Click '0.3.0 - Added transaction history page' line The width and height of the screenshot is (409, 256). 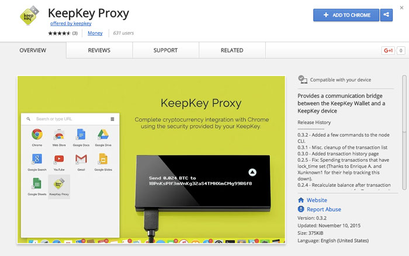pos(338,154)
